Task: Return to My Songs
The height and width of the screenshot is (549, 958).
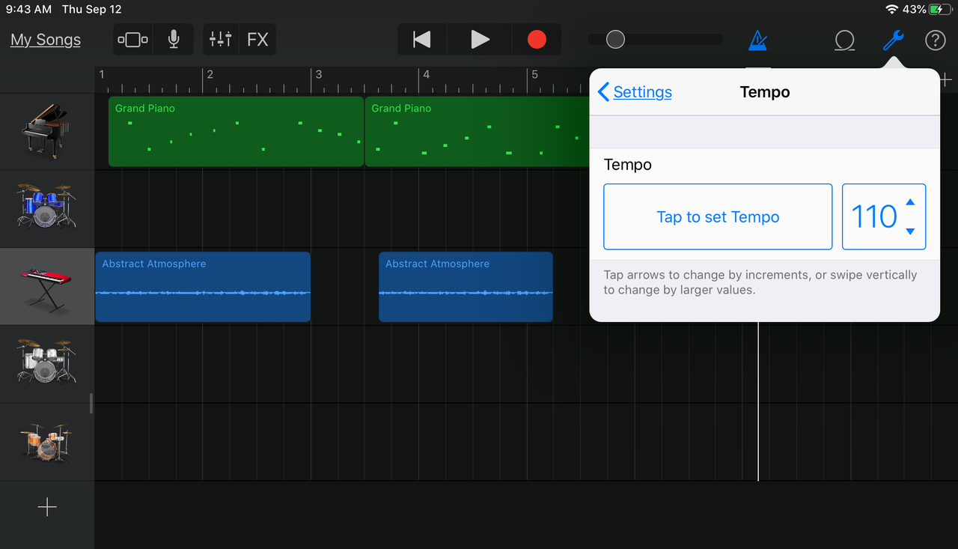Action: click(45, 39)
